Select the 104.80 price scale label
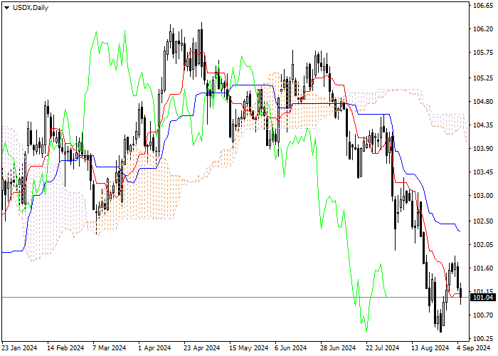Screen dimensions: 498x356 [483, 102]
